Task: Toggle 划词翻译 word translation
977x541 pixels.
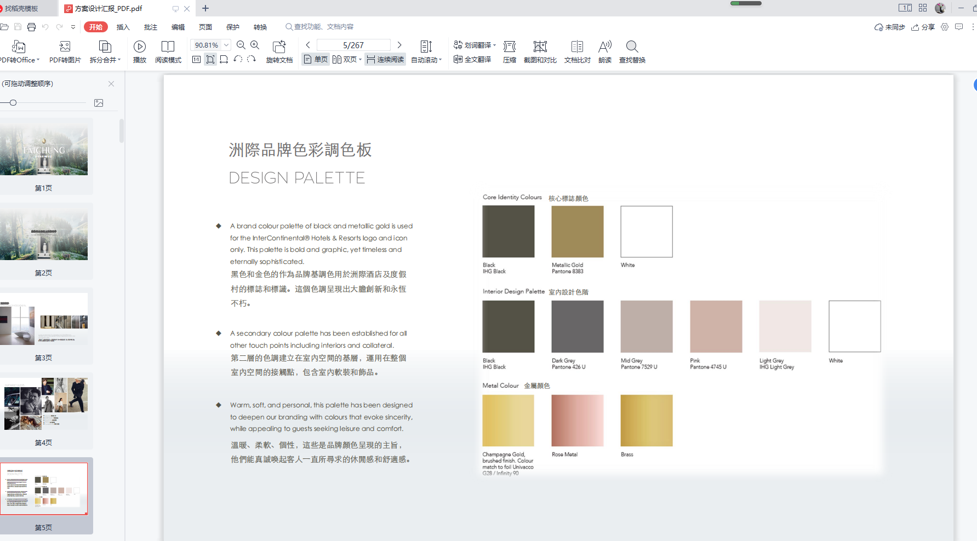Action: (x=472, y=45)
